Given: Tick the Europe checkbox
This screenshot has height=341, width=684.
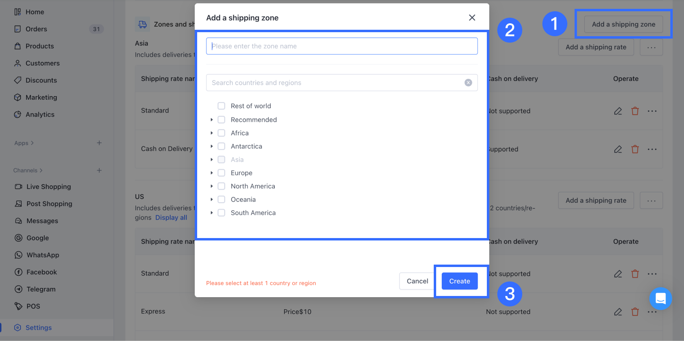Looking at the screenshot, I should [221, 173].
